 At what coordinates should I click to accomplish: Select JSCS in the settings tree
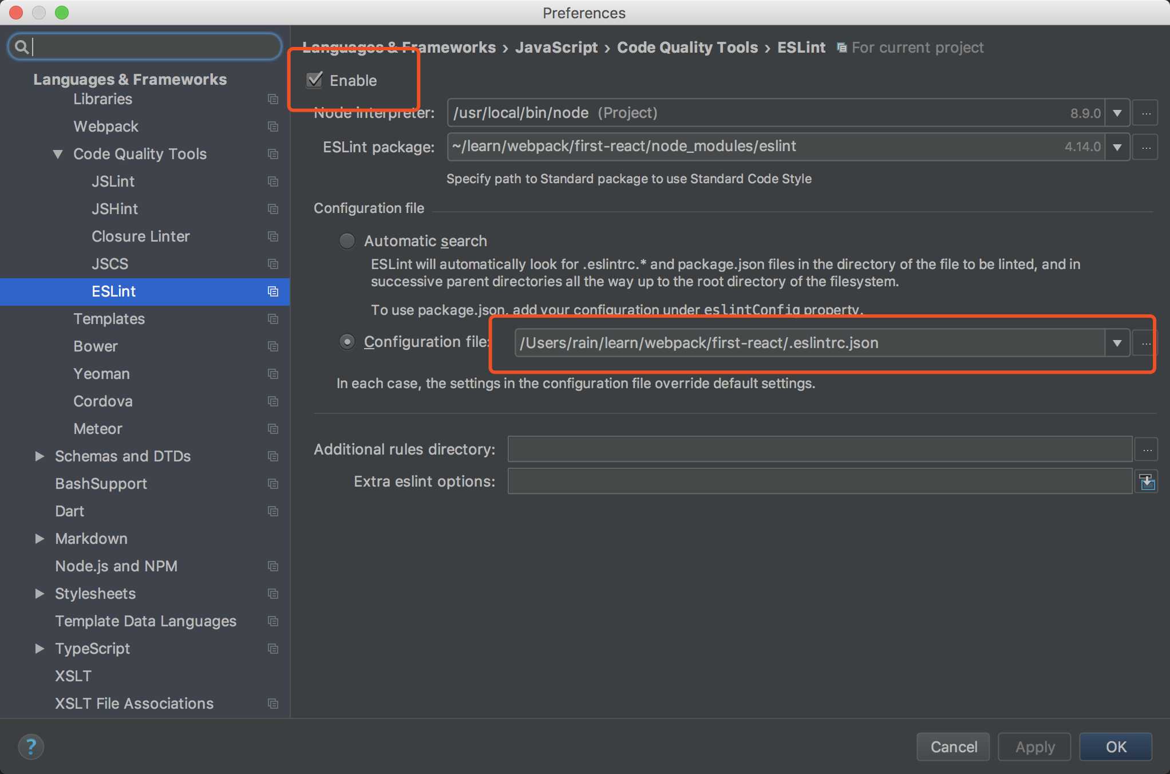(110, 264)
